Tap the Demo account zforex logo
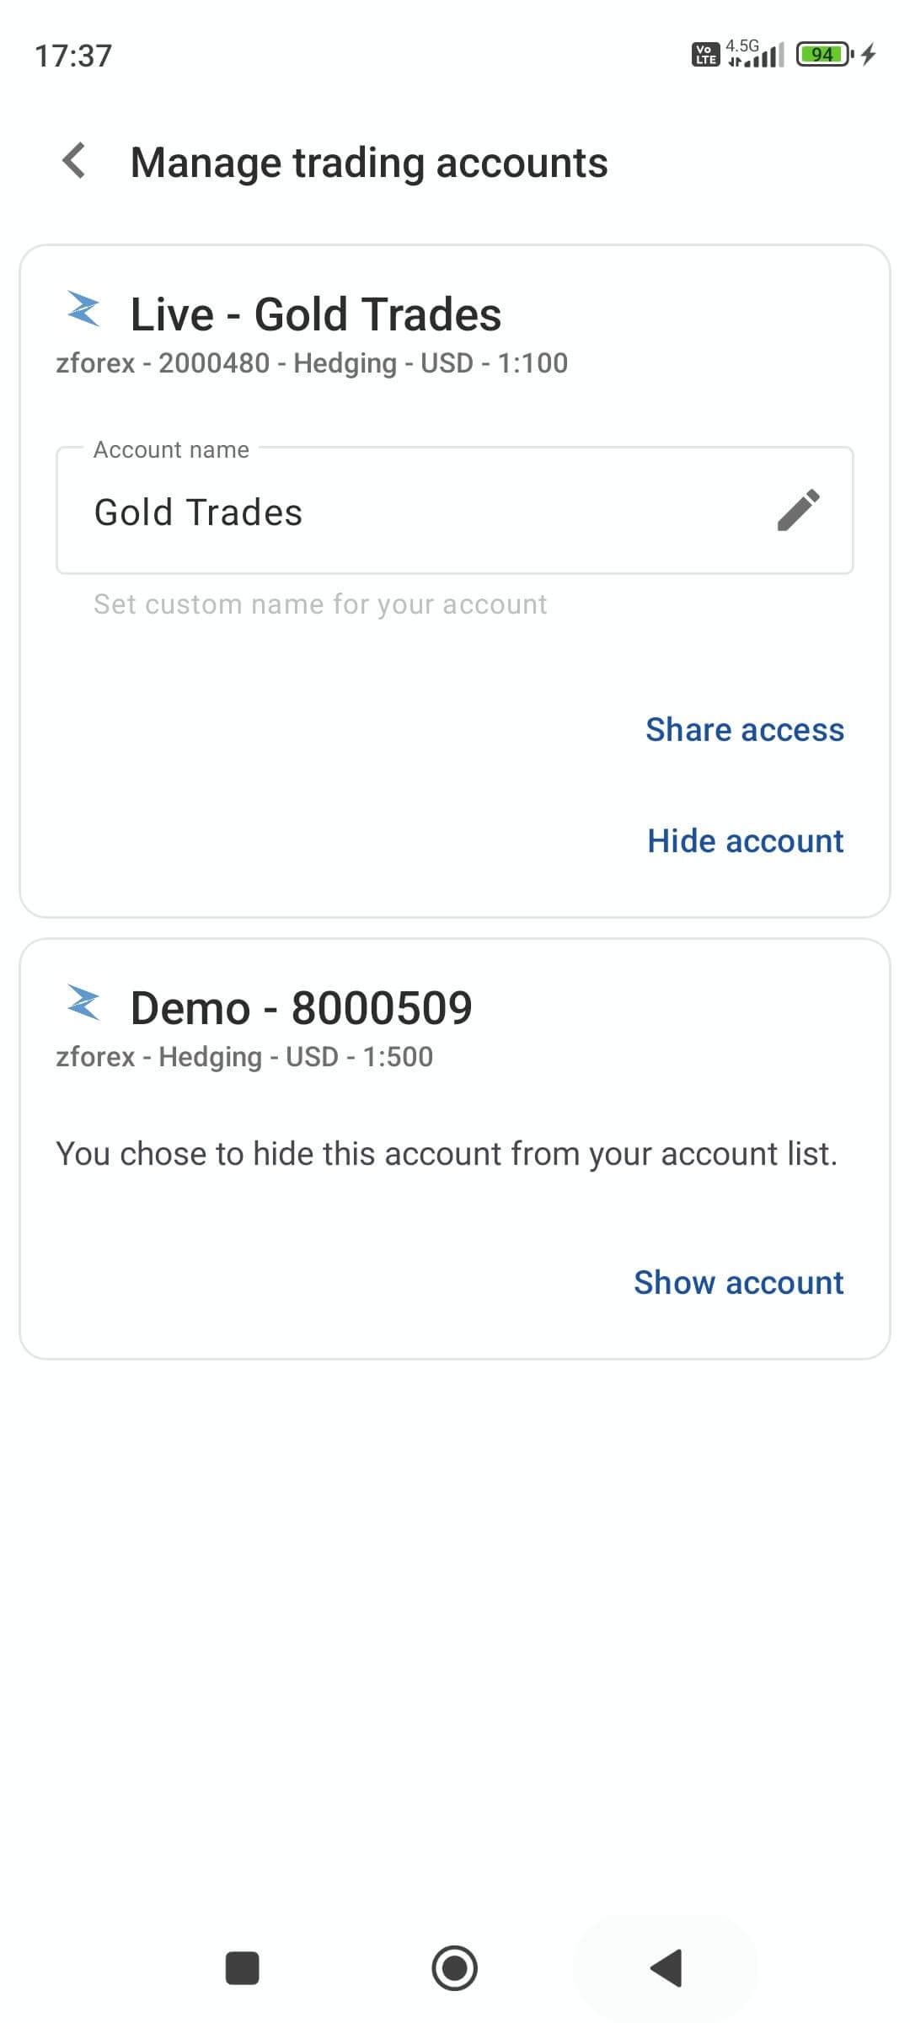Image resolution: width=910 pixels, height=2023 pixels. 84,1003
